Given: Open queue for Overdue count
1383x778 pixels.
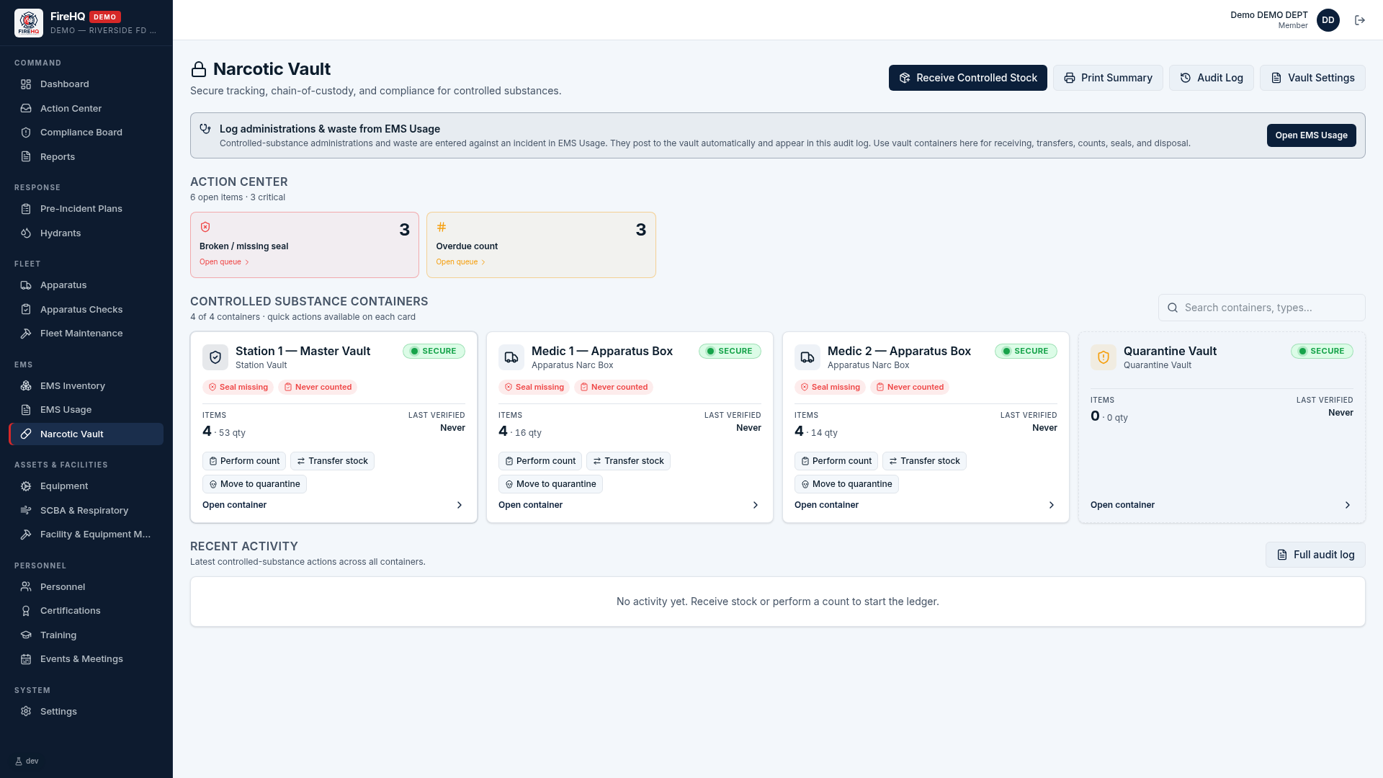Looking at the screenshot, I should (460, 262).
